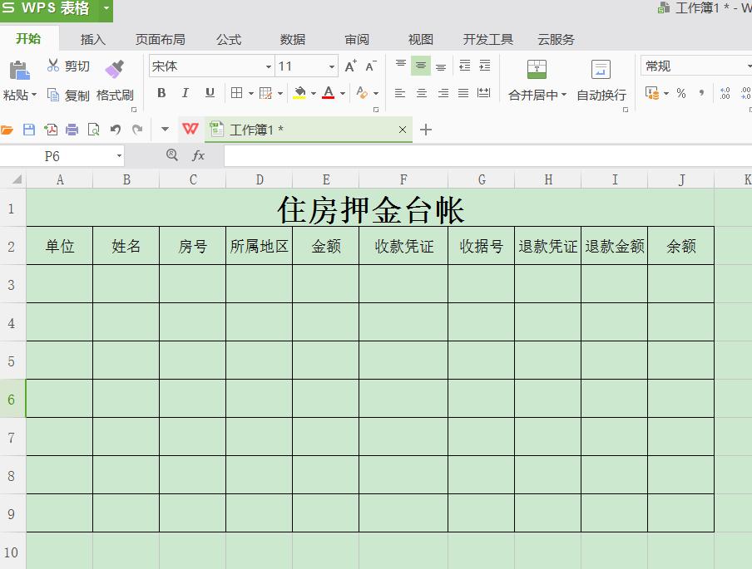
Task: Click the Print icon
Action: [72, 130]
